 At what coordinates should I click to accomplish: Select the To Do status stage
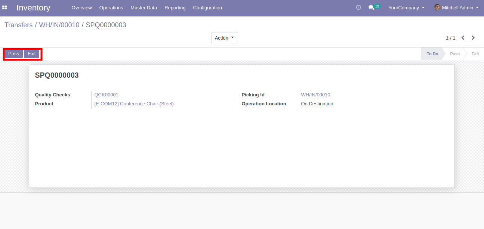[432, 54]
